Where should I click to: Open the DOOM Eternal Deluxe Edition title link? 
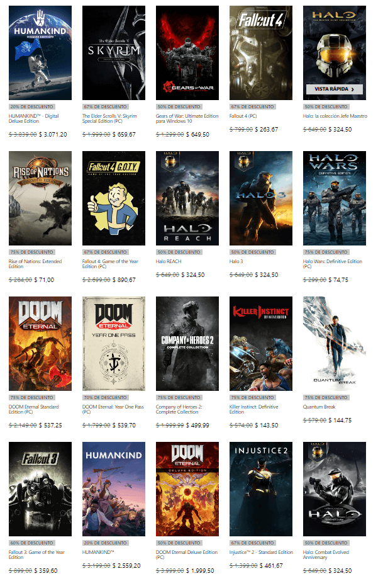187,555
